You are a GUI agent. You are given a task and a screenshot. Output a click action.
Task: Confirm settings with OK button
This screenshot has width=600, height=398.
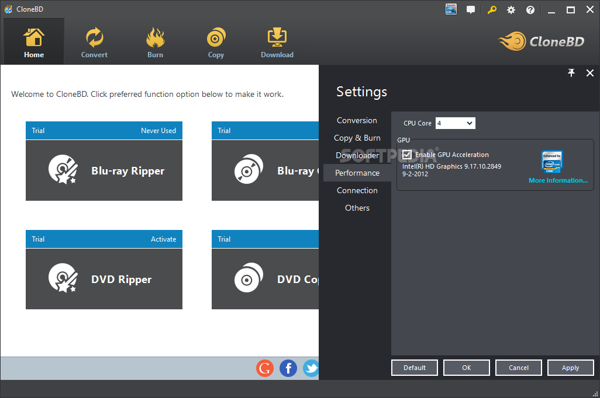[467, 368]
